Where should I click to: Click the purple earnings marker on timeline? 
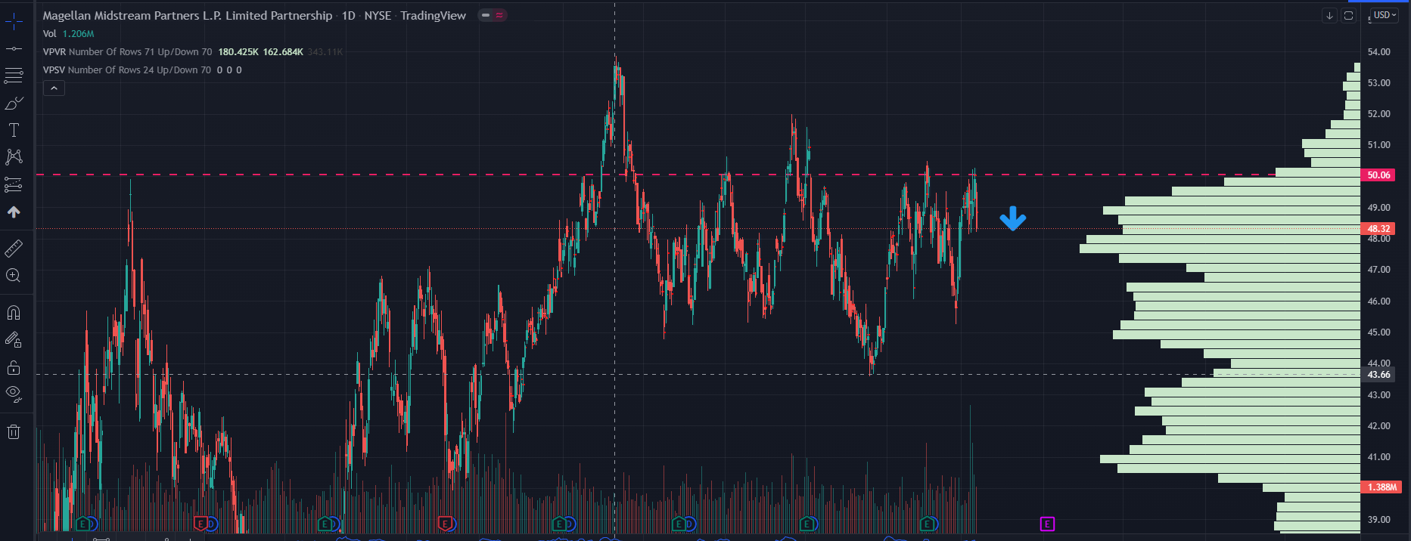coord(1047,524)
